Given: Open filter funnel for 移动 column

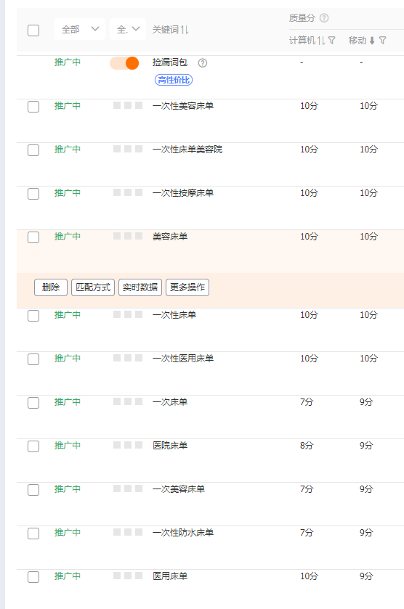Looking at the screenshot, I should pyautogui.click(x=383, y=41).
